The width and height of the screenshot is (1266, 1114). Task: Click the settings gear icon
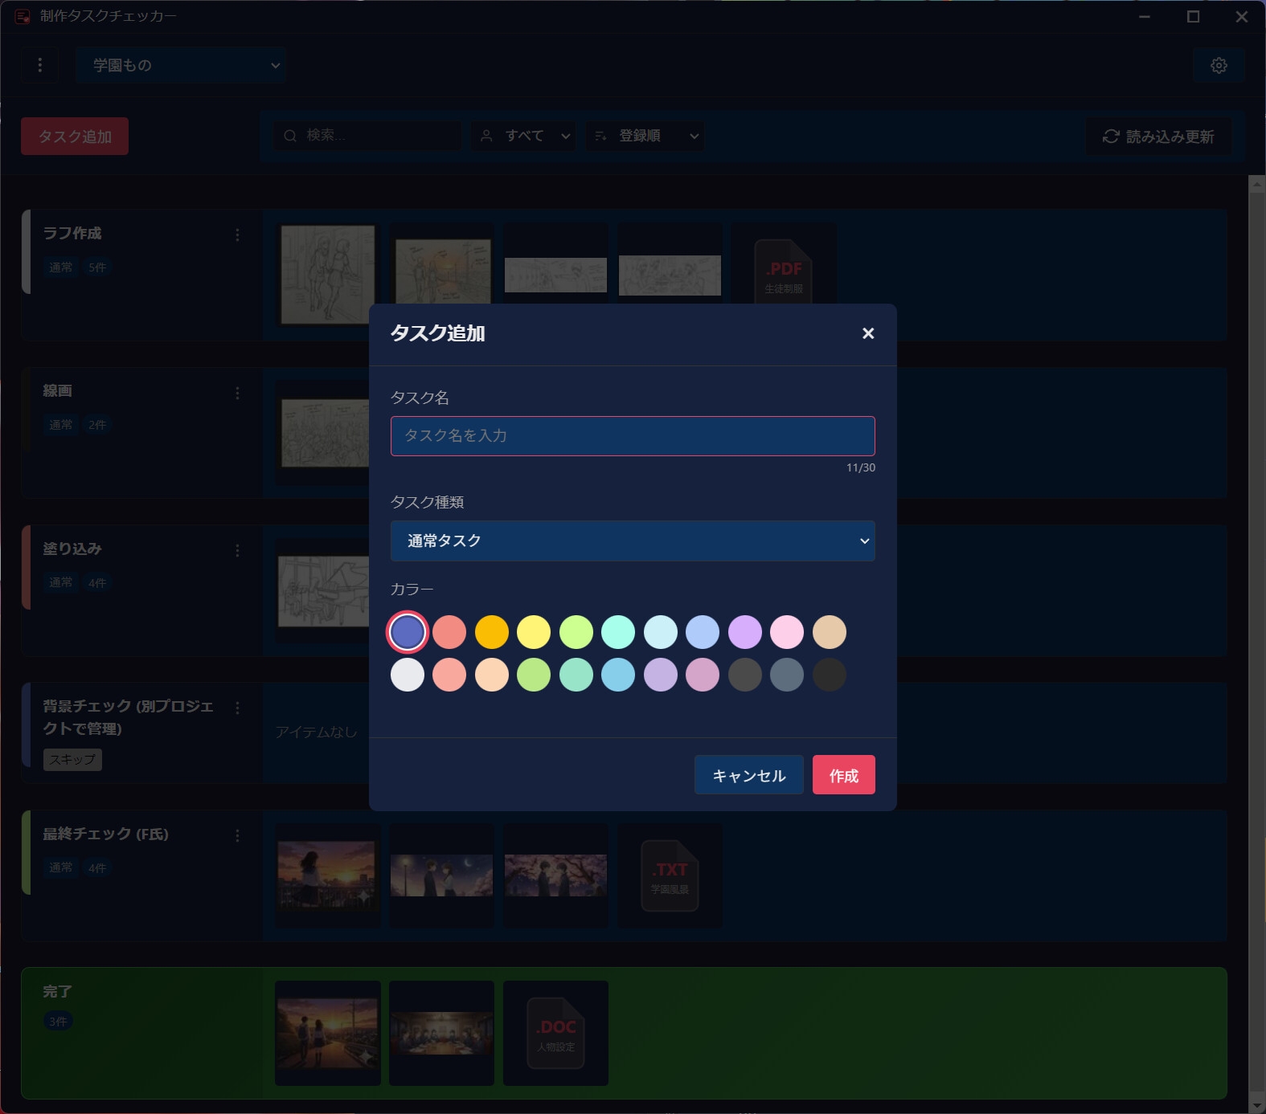(x=1219, y=65)
